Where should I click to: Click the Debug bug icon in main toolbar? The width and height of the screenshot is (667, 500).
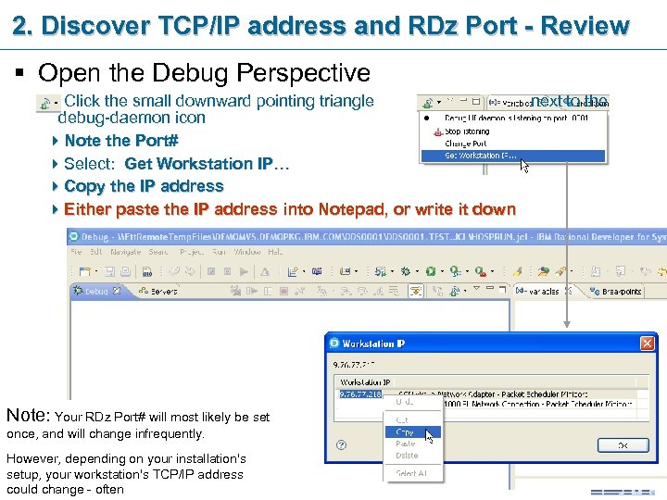coord(406,271)
